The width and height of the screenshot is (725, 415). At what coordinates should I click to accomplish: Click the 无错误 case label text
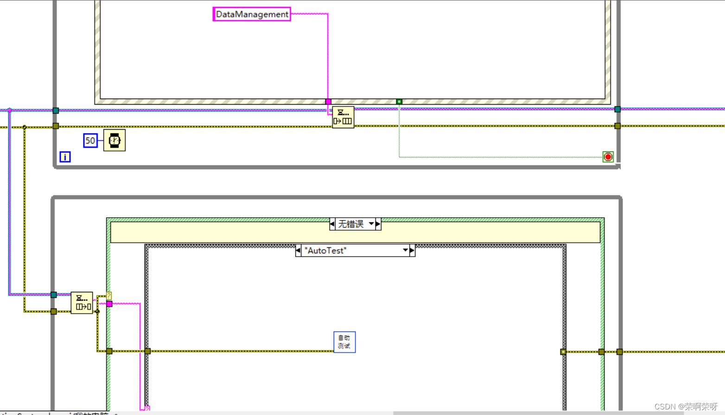(351, 224)
